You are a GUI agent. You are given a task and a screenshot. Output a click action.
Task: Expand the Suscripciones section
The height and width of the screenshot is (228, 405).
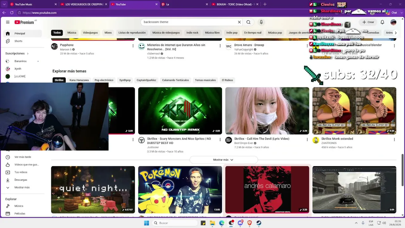point(17,54)
